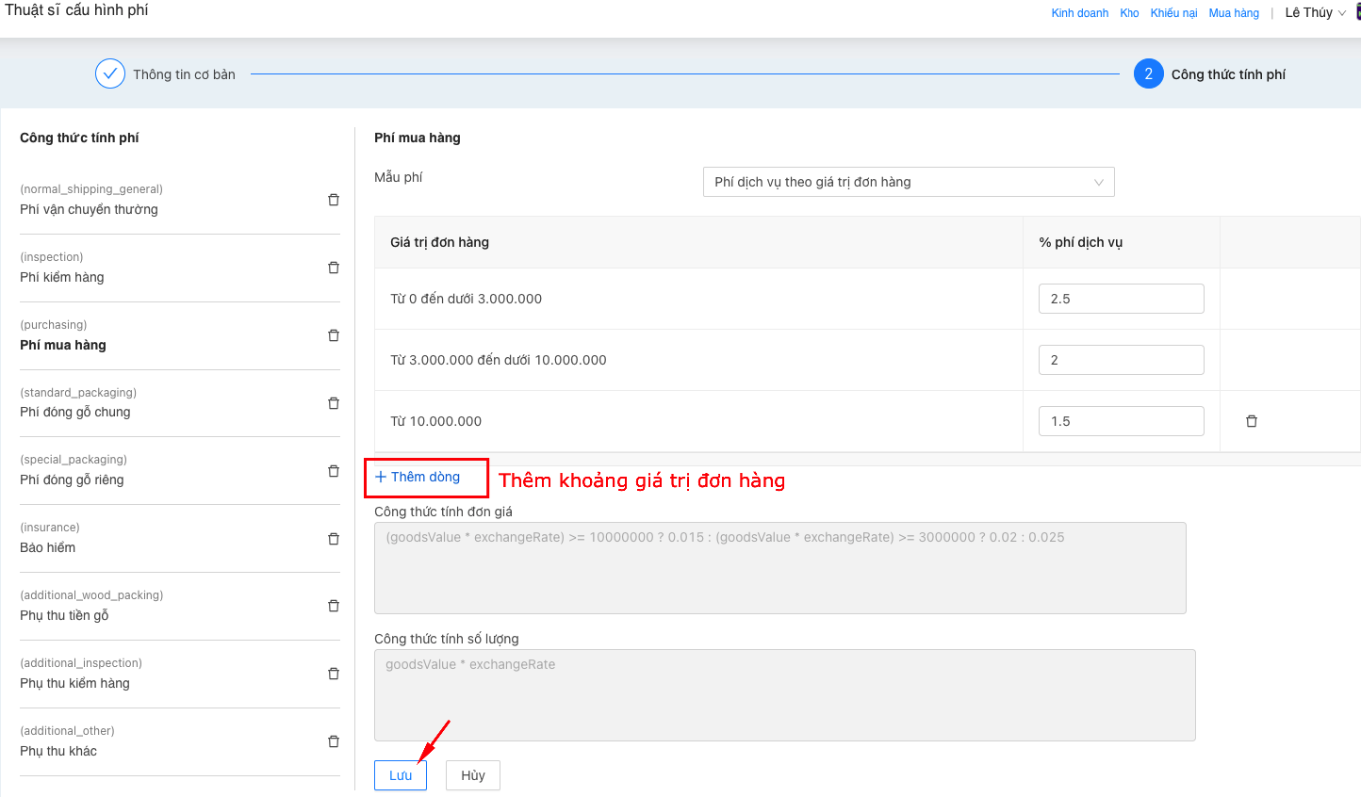Open the Kinh doanh menu
Viewport: 1361px width, 797px height.
pyautogui.click(x=1079, y=13)
